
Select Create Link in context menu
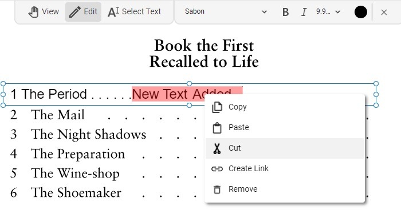tap(285, 168)
